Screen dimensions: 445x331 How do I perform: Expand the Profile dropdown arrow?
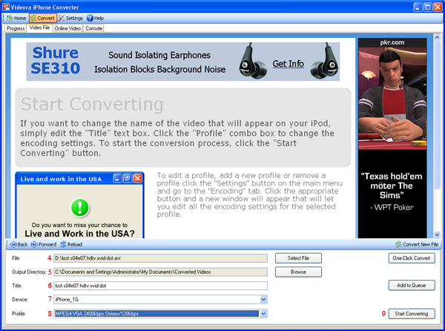pos(263,314)
